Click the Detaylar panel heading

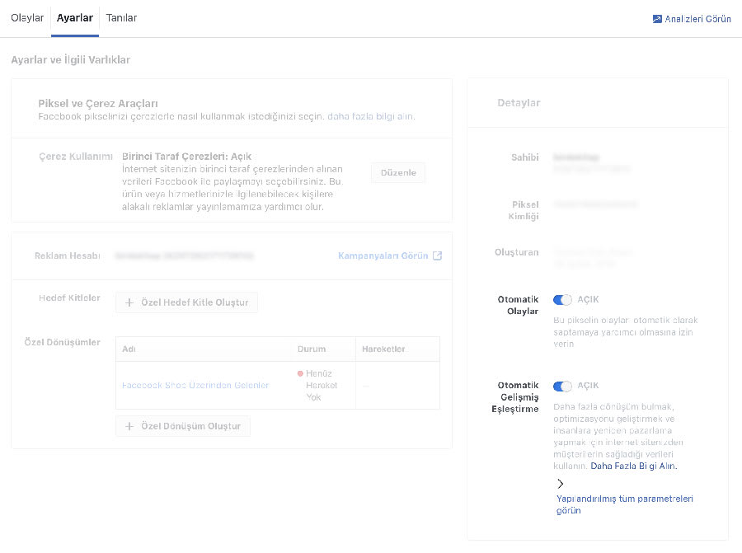pos(519,103)
